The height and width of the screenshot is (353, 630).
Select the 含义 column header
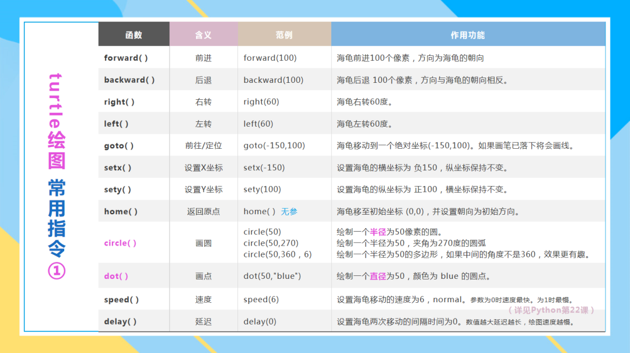tap(203, 34)
